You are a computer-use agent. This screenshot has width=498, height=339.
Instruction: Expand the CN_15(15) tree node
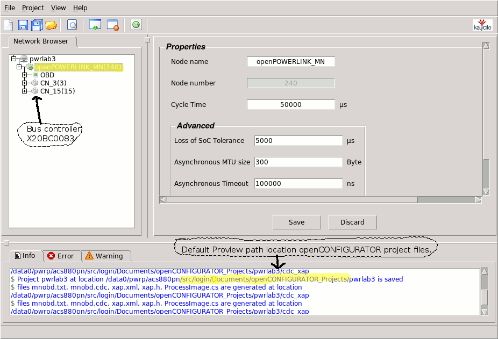pyautogui.click(x=24, y=91)
